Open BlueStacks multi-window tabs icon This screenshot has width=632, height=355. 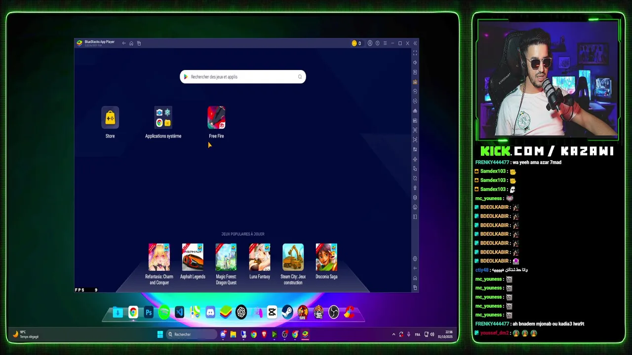[x=139, y=43]
